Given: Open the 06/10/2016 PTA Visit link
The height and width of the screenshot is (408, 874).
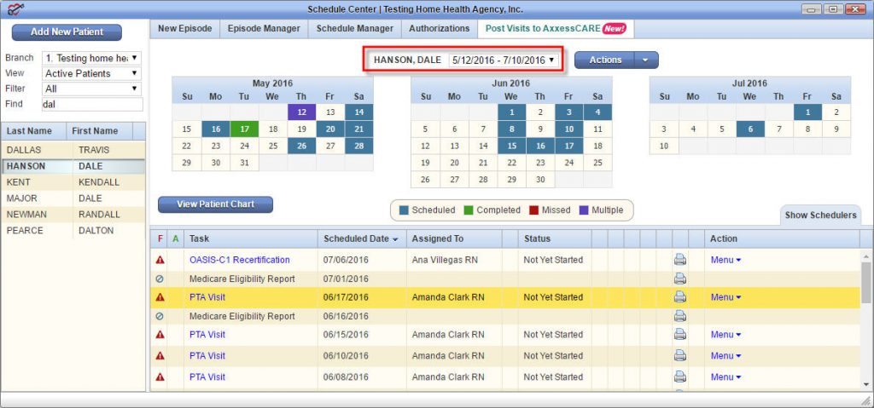Looking at the screenshot, I should 207,356.
